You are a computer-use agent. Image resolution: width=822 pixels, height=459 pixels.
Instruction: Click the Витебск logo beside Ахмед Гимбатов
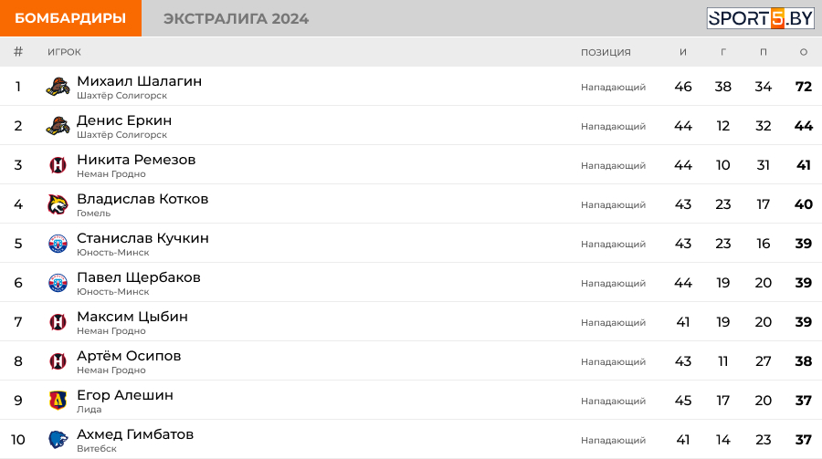tap(58, 440)
